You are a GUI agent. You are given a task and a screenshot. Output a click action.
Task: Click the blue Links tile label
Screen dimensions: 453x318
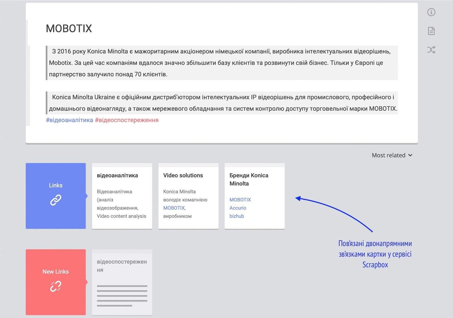(56, 185)
